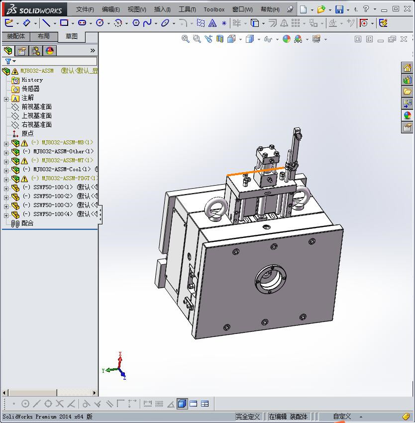The image size is (415, 423).
Task: Open the DisplayManager tab icon
Action: [50, 50]
